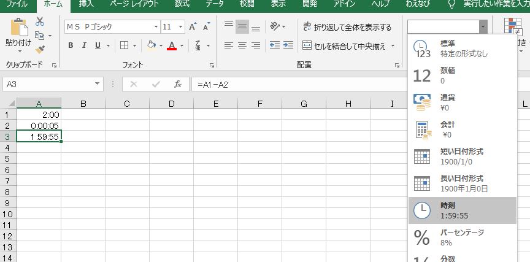Viewport: 530px width, 262px height.
Task: Select 標準 general number format
Action: tap(463, 48)
